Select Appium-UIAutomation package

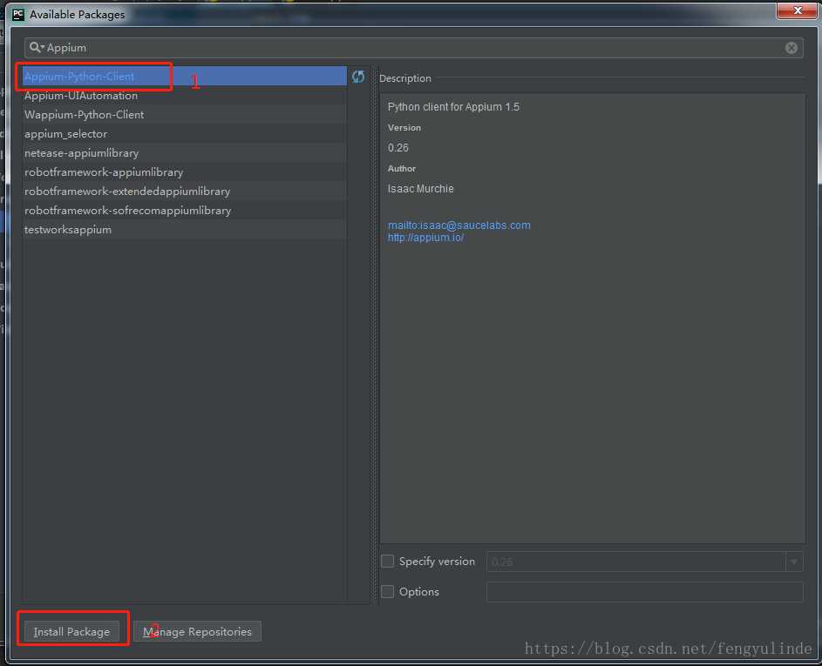point(185,96)
